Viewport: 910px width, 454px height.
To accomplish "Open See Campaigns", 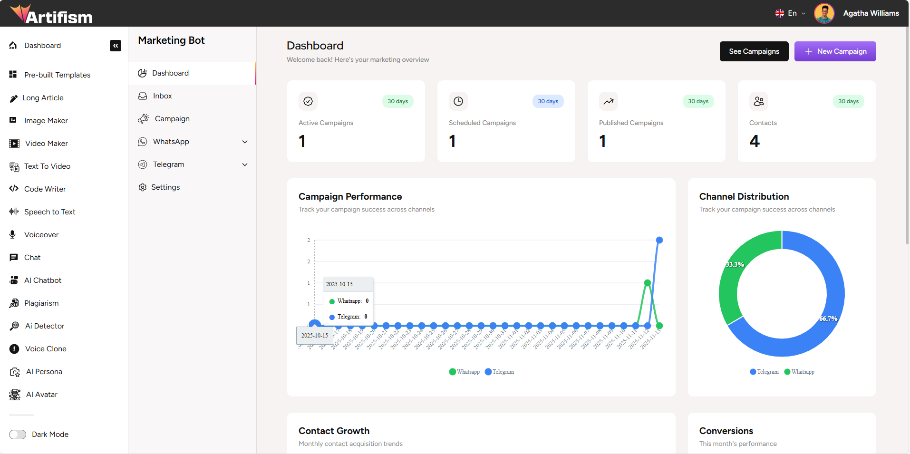I will [754, 51].
